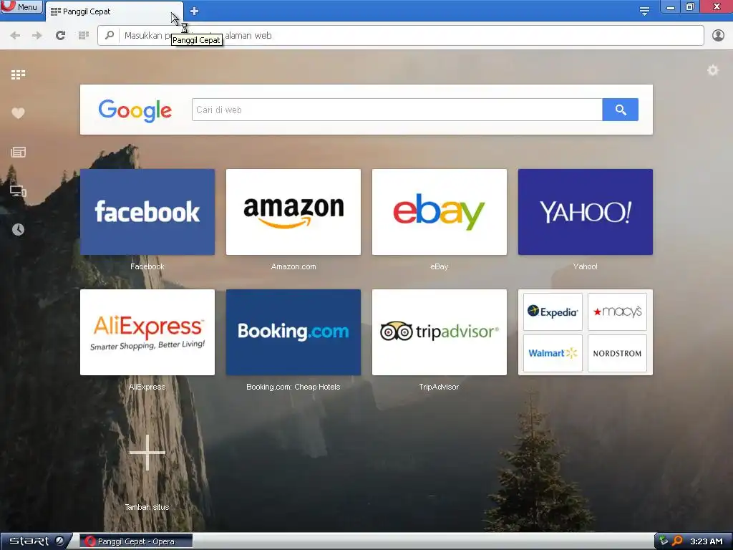Focus the address bar input field
This screenshot has height=550, width=733.
(401, 36)
